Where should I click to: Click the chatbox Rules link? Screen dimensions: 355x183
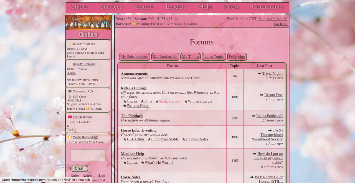click(x=75, y=176)
